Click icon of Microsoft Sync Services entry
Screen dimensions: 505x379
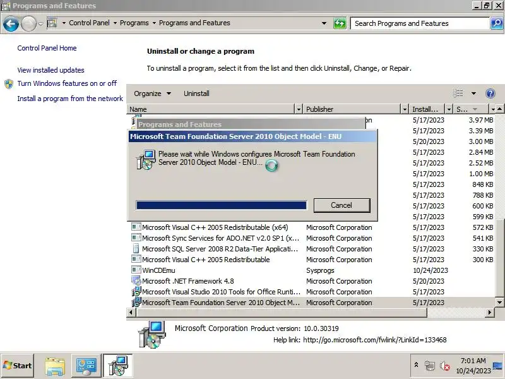tap(136, 238)
